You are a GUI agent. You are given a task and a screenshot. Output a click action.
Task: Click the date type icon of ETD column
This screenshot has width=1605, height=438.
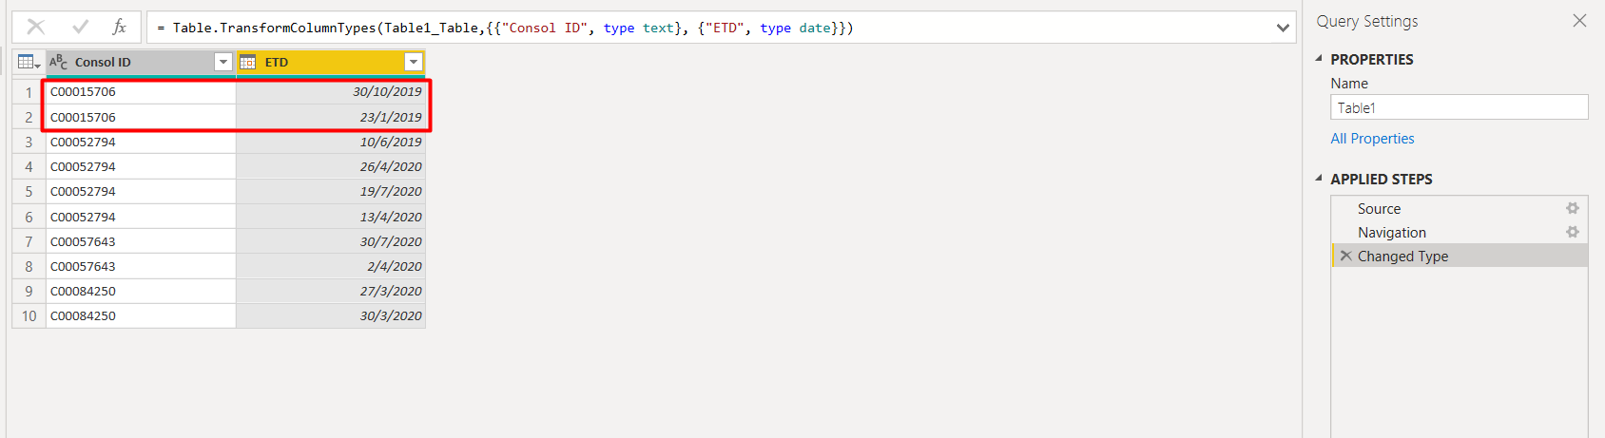click(247, 62)
